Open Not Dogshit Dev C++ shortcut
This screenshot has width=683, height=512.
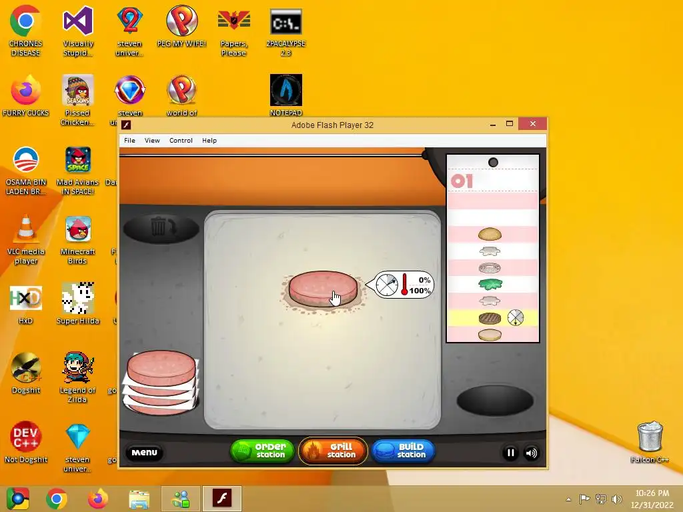point(26,442)
